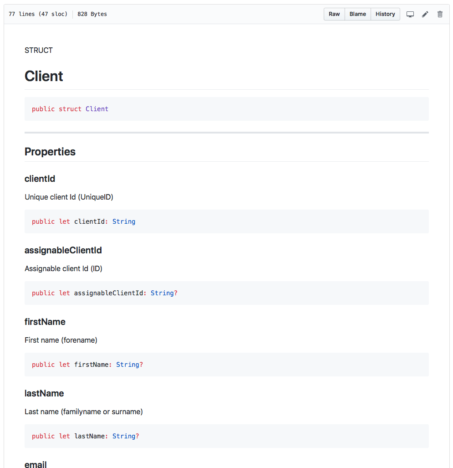Click the assignableClientId property heading
Image resolution: width=453 pixels, height=468 pixels.
[x=63, y=251]
